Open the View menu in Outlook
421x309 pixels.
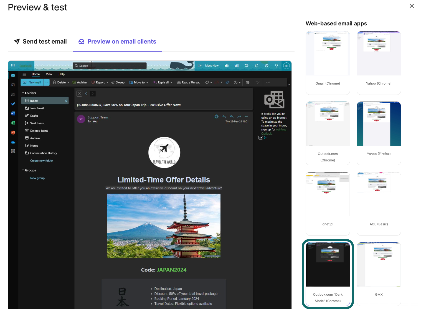click(49, 74)
